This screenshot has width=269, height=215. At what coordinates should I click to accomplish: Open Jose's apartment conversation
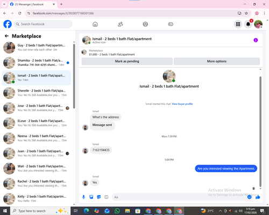point(36,108)
